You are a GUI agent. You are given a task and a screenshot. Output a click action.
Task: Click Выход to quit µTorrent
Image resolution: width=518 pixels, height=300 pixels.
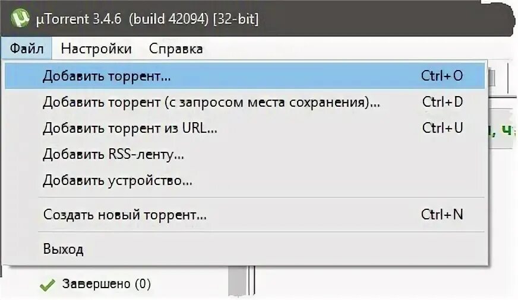pos(245,249)
